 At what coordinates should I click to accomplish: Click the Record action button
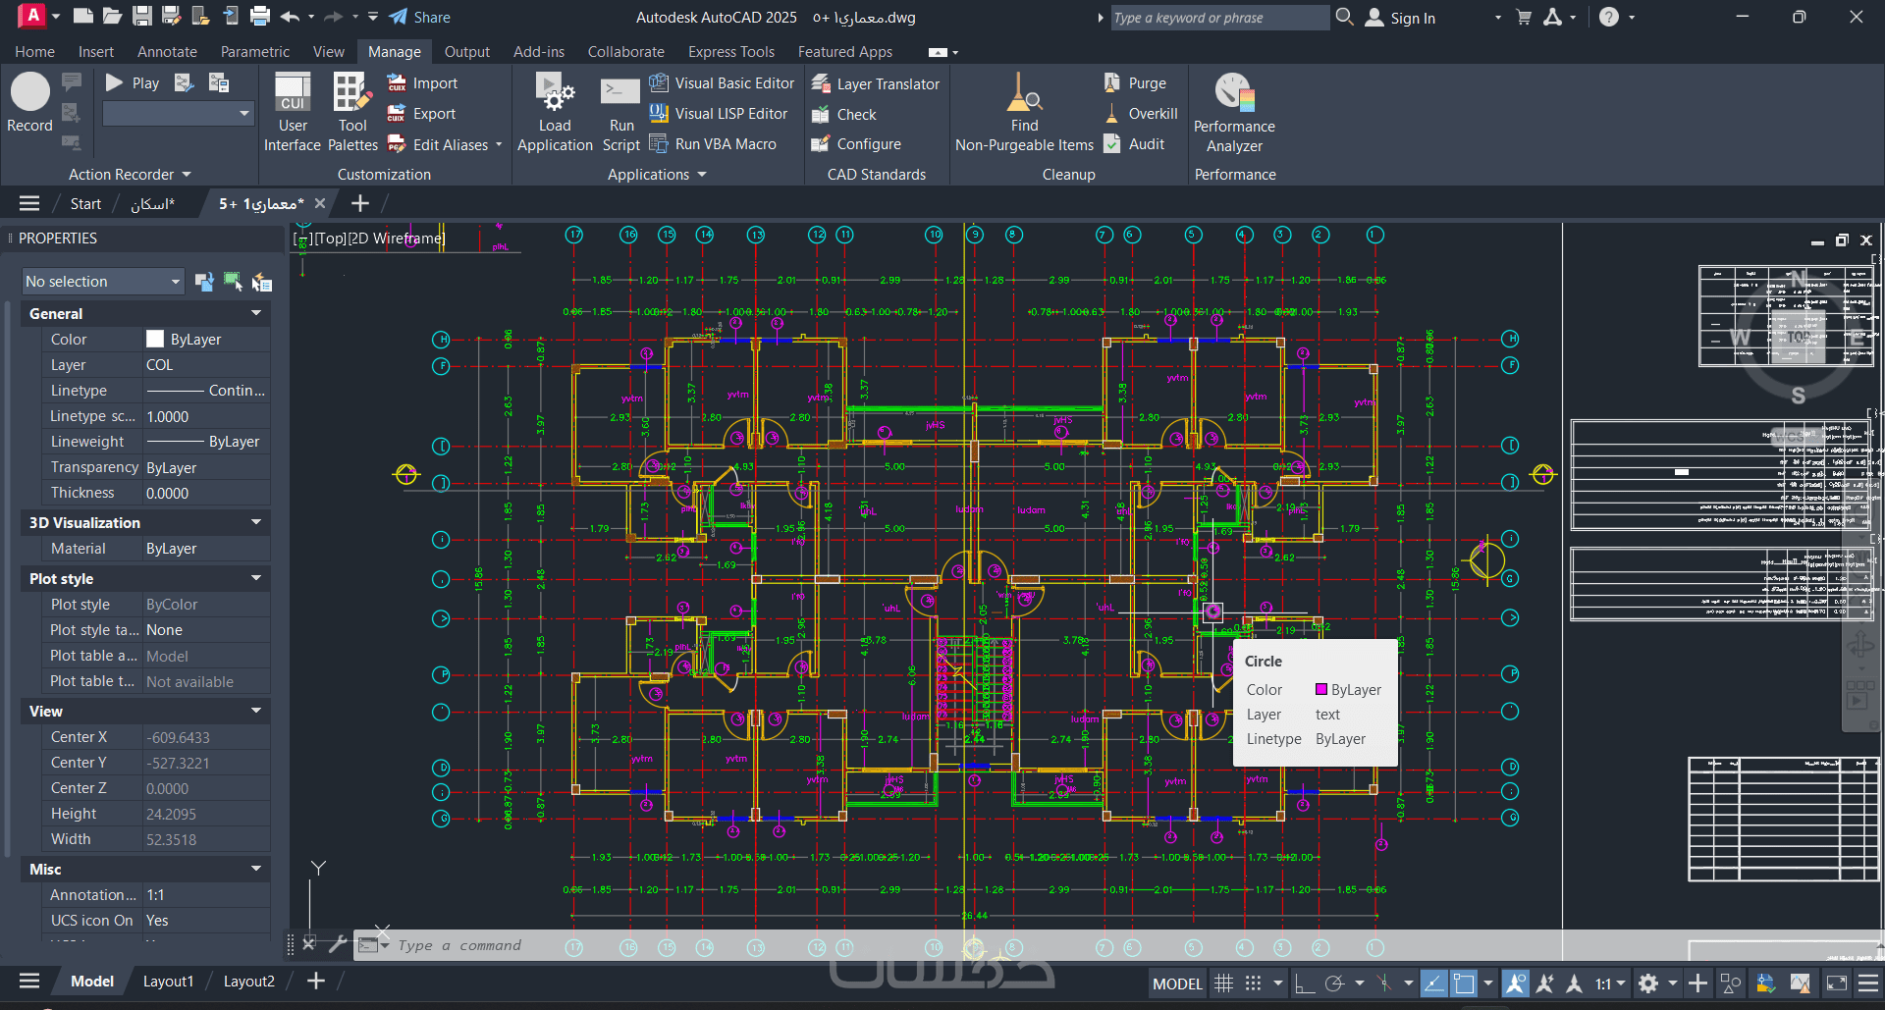29,102
